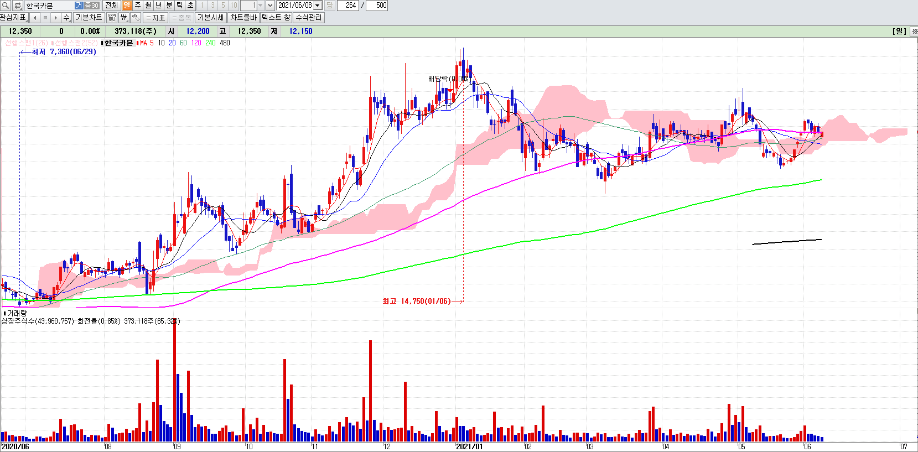
Task: Click the 배당락 dividend annotation
Action: (449, 79)
